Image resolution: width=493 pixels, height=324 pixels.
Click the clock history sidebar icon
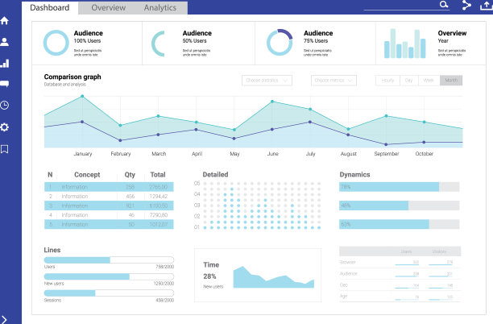5,105
